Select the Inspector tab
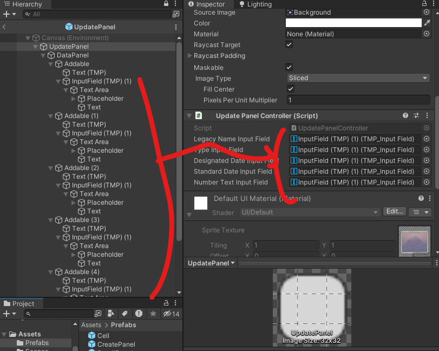The height and width of the screenshot is (351, 439). [207, 4]
